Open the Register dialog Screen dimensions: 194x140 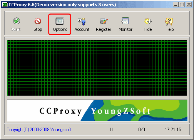tap(104, 24)
